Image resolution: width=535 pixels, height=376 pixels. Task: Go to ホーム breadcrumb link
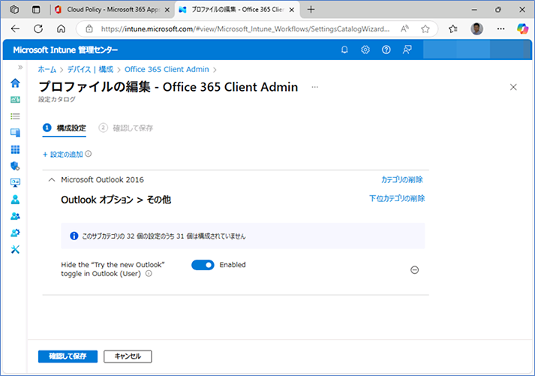click(x=47, y=69)
